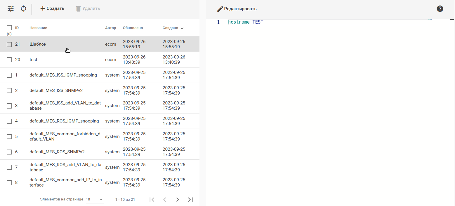Sort by the Название column header
Viewport: 455px width, 206px height.
point(38,28)
